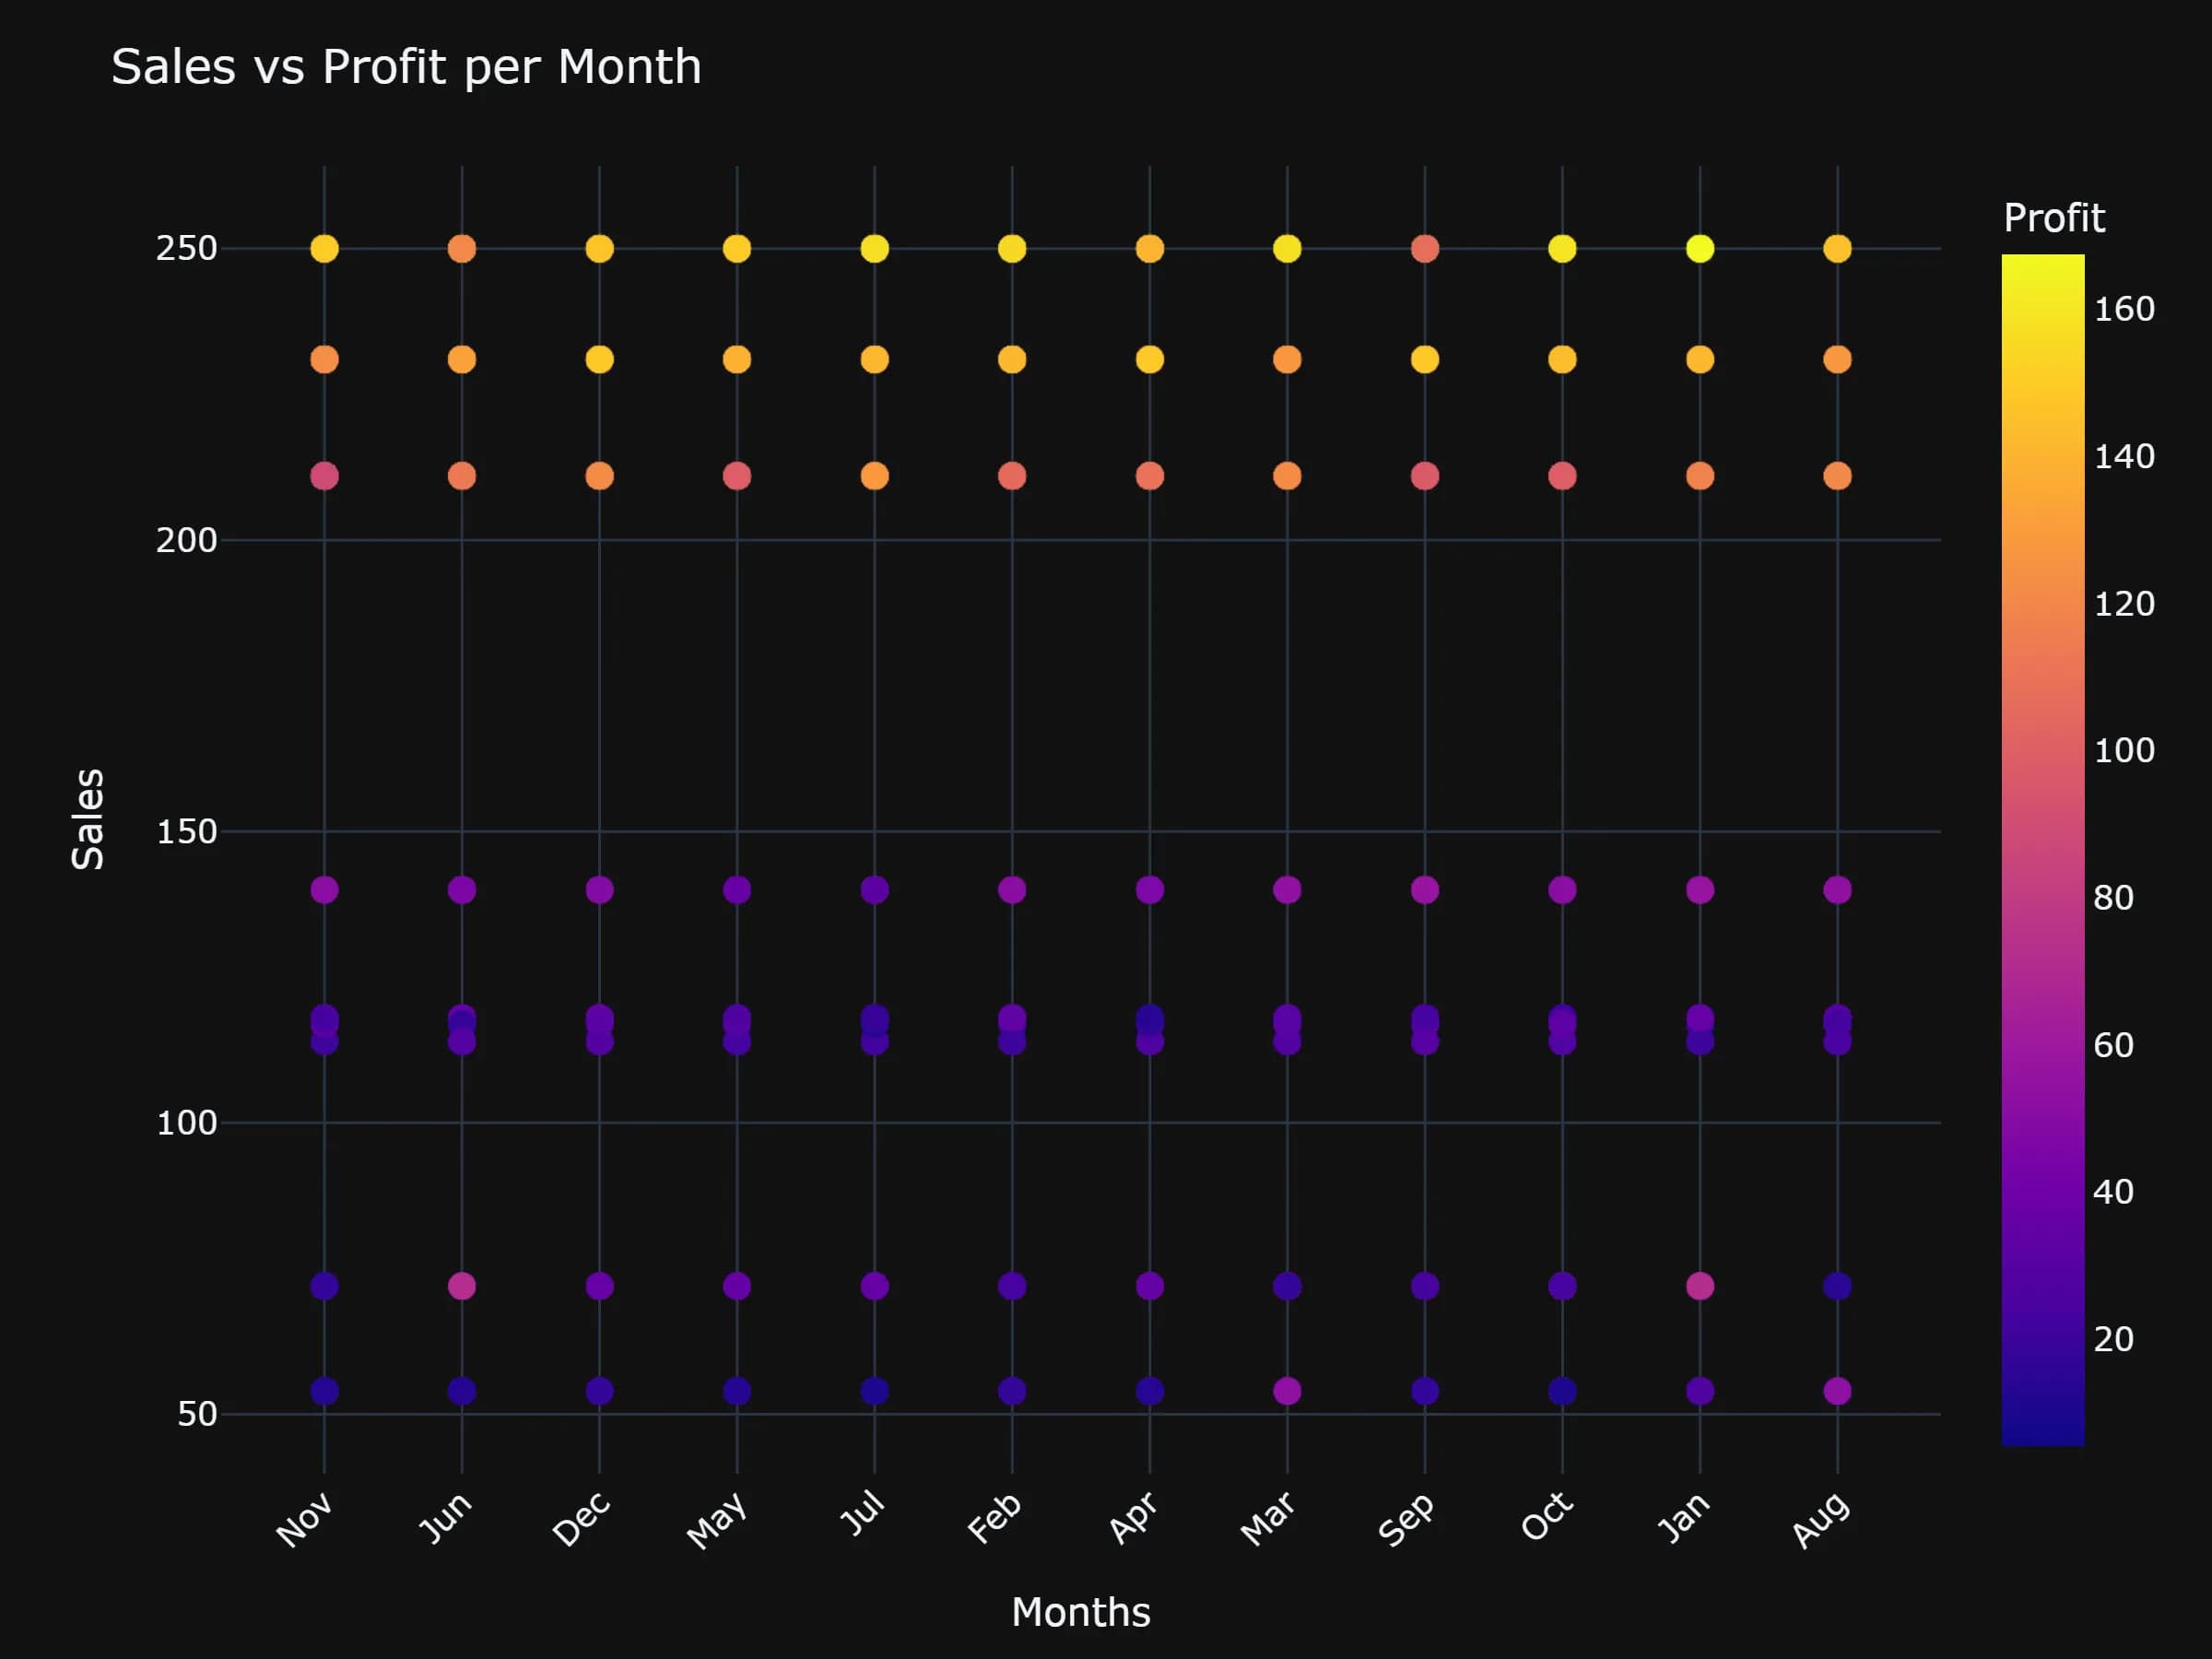Click the chart title 'Sales vs Profit per Month'
This screenshot has height=1659, width=2212.
click(406, 68)
